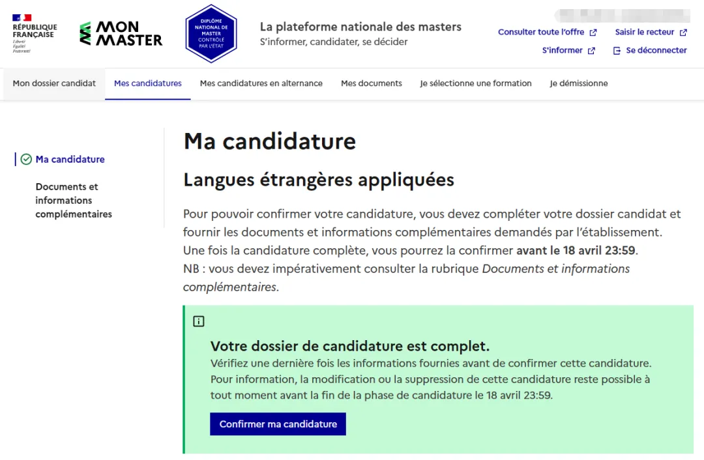
Task: Open the Consulter toute l'offre link
Action: [541, 33]
